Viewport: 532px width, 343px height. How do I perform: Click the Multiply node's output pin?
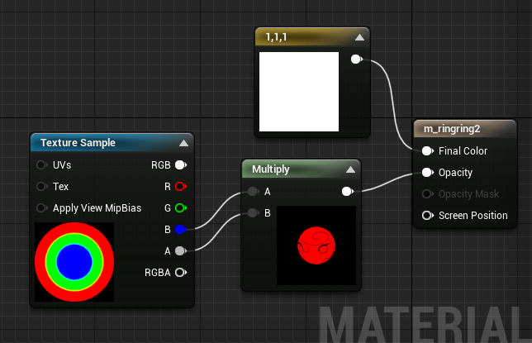tap(348, 192)
